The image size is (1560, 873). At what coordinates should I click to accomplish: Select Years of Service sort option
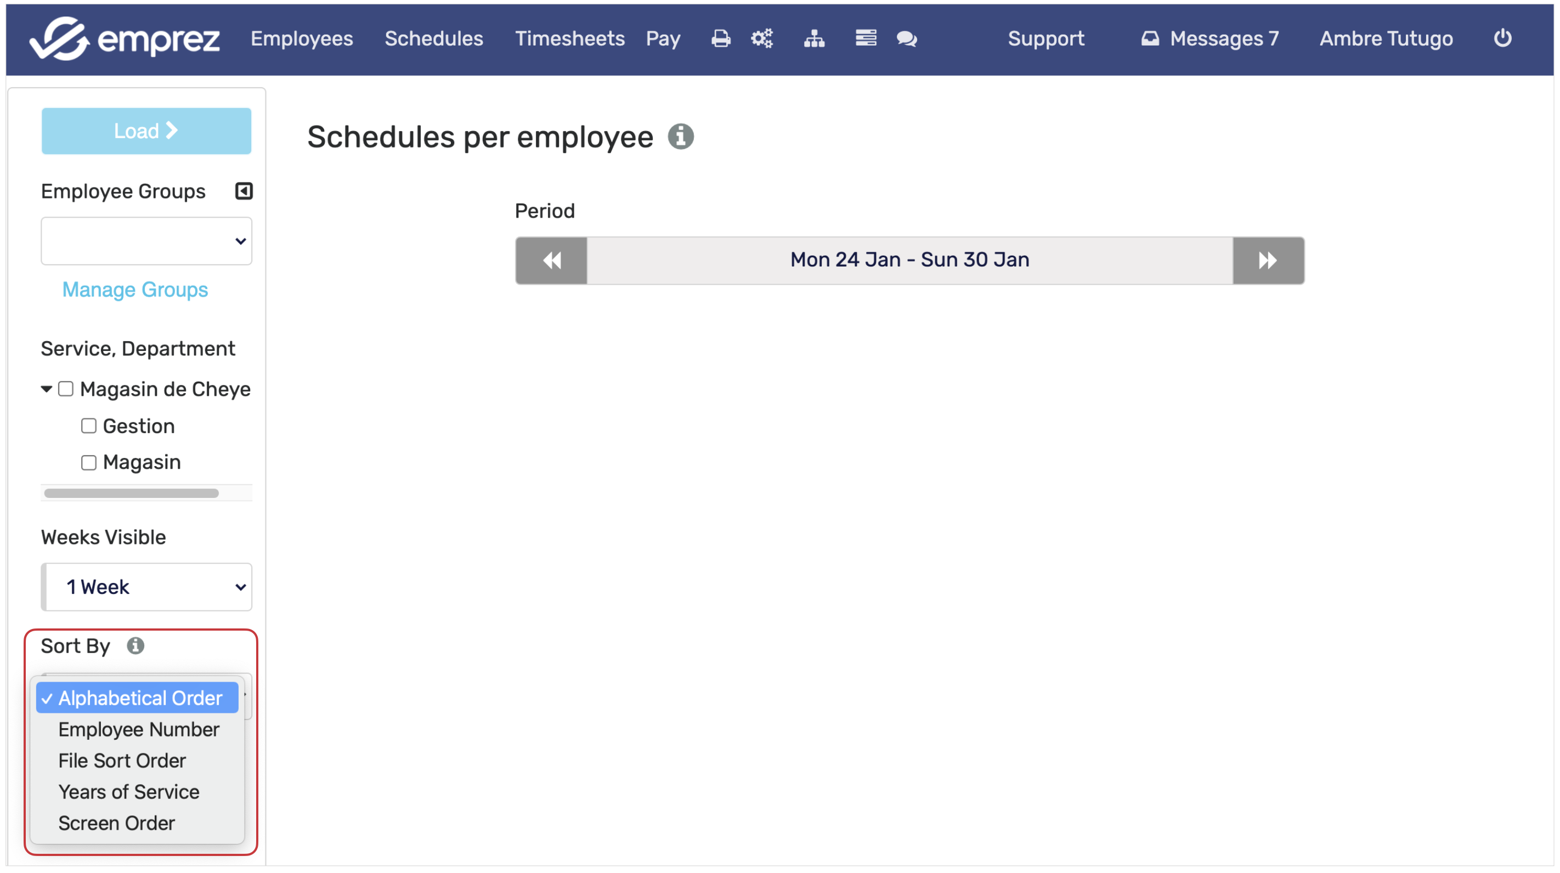(x=128, y=792)
